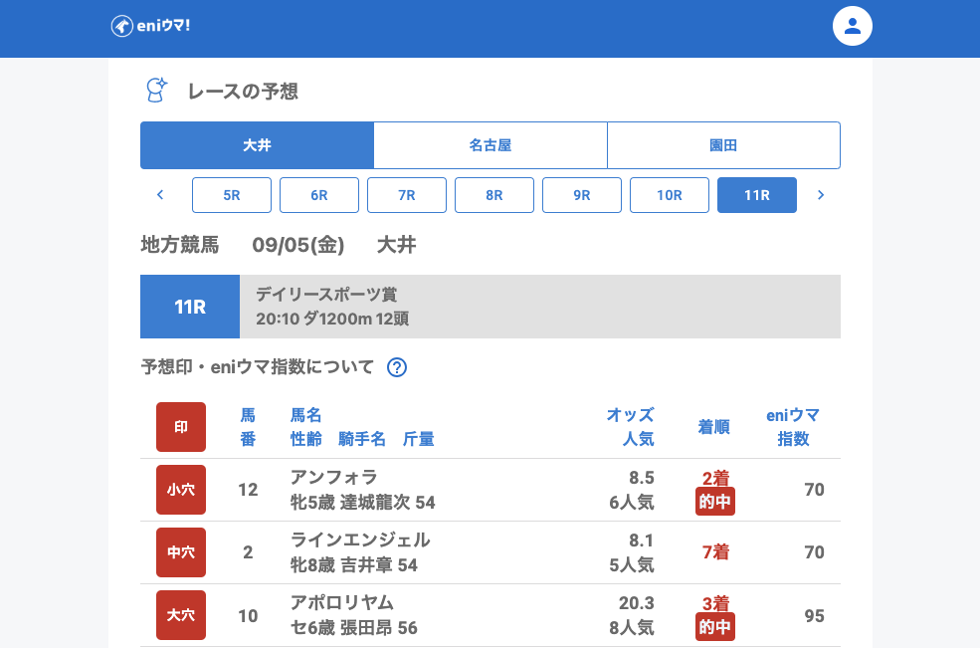Select the active 11R race button
Screen dimensions: 980x648
click(x=757, y=195)
